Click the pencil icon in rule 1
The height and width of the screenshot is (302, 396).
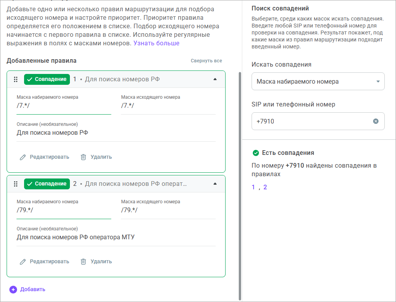click(23, 157)
